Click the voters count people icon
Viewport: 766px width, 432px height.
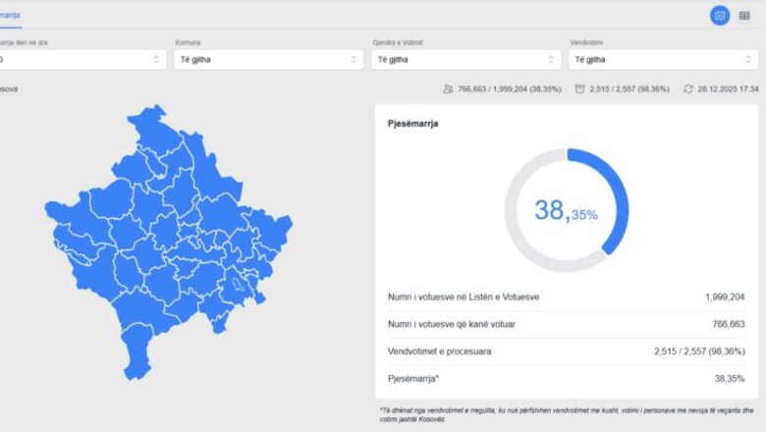(448, 88)
